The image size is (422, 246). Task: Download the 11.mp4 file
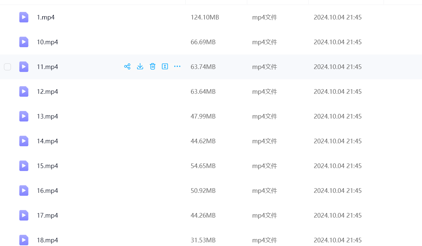(x=140, y=67)
